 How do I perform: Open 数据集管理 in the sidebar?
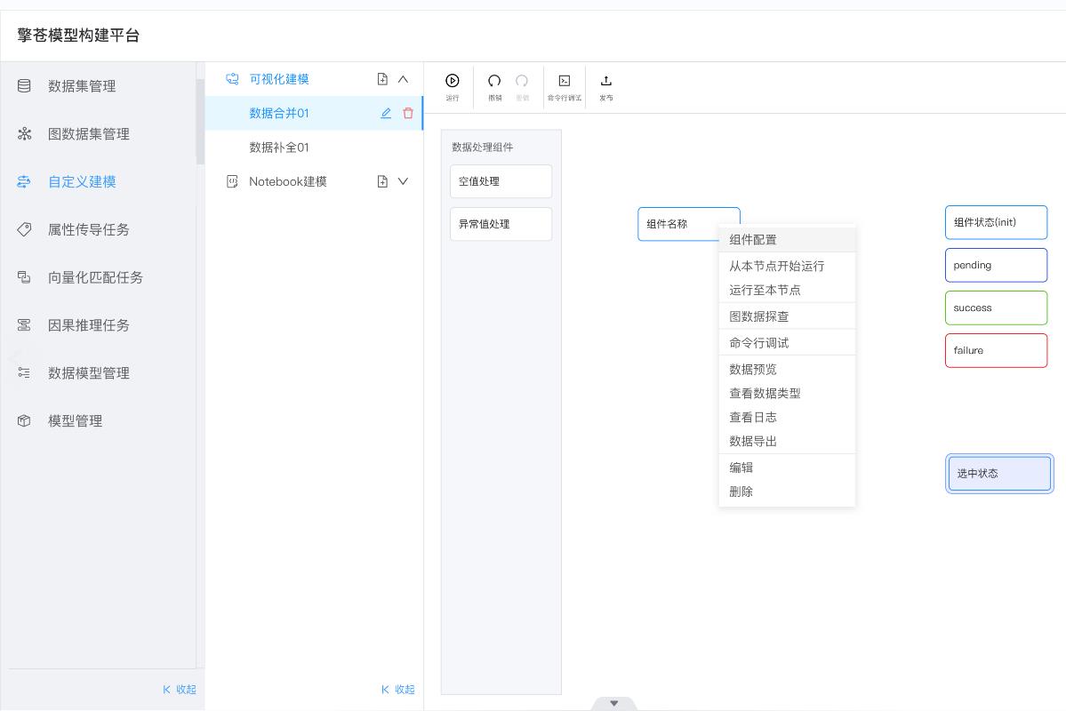(82, 86)
